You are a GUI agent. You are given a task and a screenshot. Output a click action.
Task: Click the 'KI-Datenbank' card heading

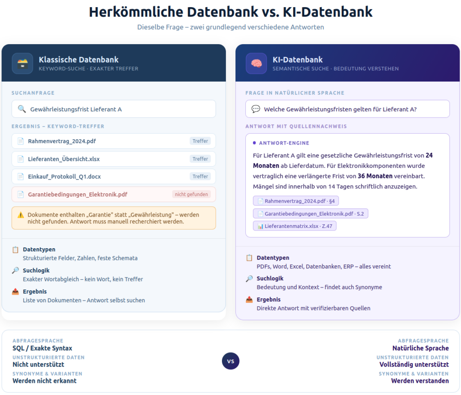(298, 60)
